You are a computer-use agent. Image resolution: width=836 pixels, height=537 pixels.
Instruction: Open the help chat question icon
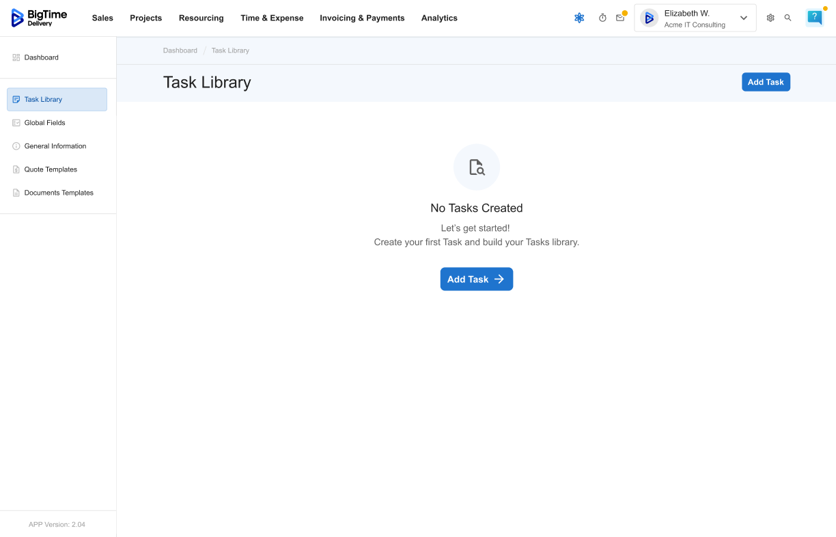[814, 18]
